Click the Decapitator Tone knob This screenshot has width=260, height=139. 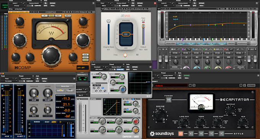coord(201,123)
